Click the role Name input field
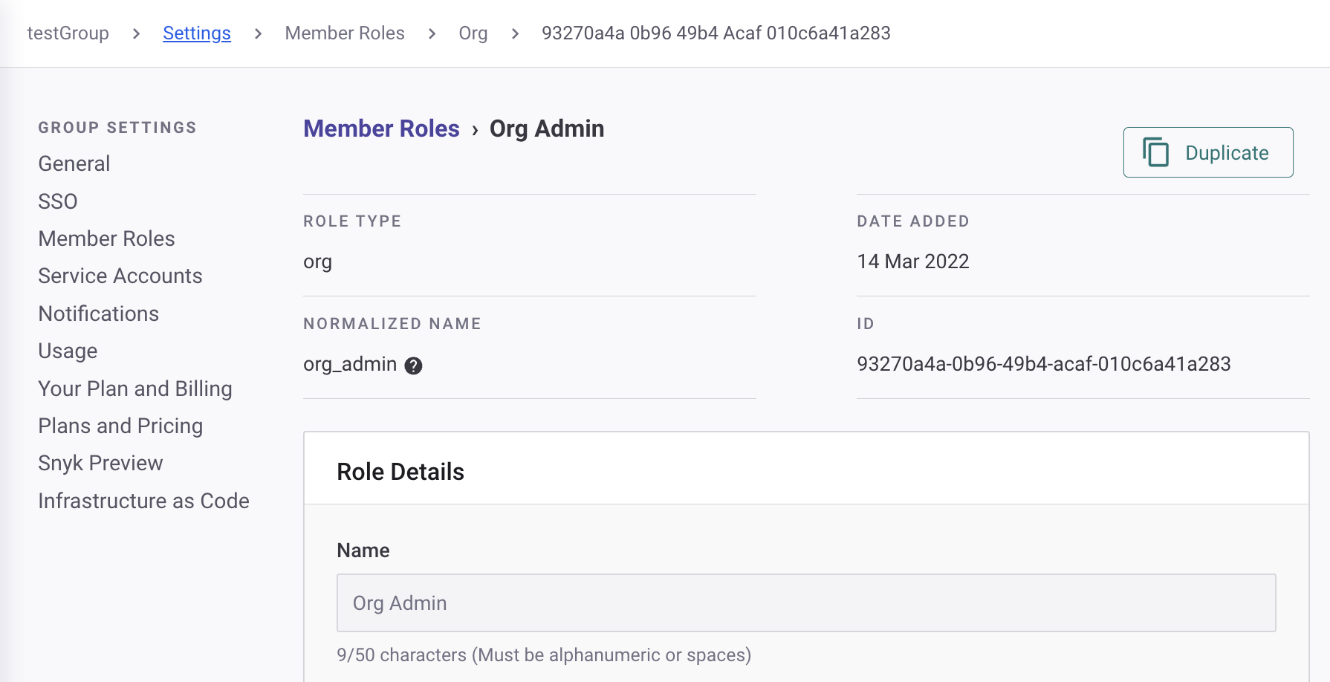The height and width of the screenshot is (682, 1330). click(x=806, y=603)
